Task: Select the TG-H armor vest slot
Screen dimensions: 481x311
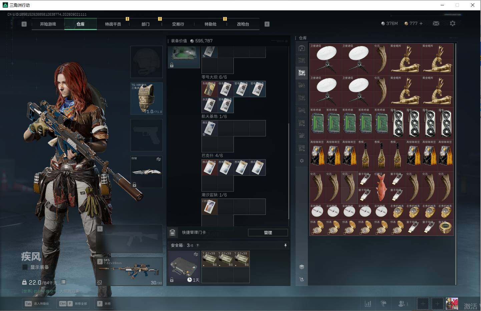Action: tap(146, 98)
